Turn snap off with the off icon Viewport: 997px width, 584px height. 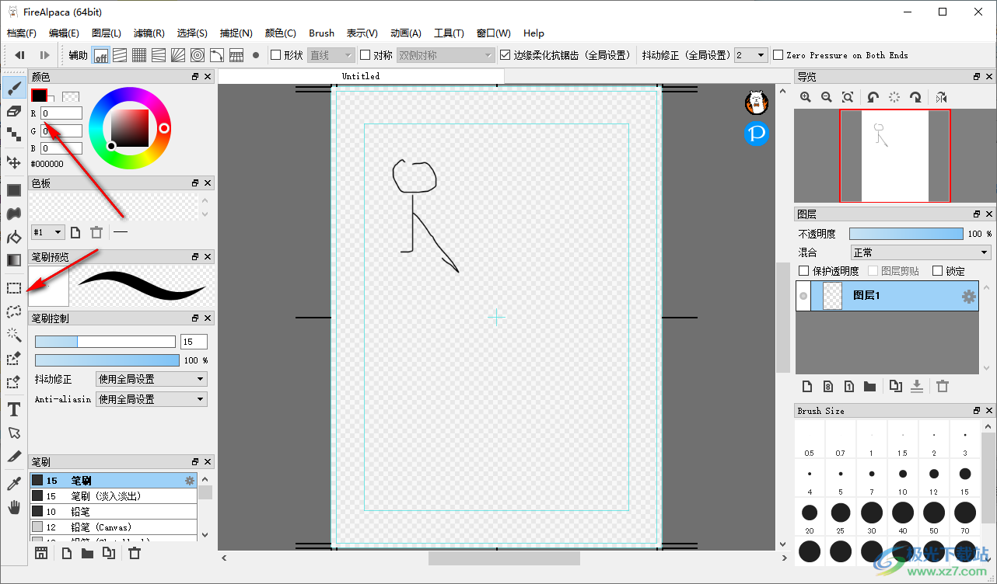101,55
